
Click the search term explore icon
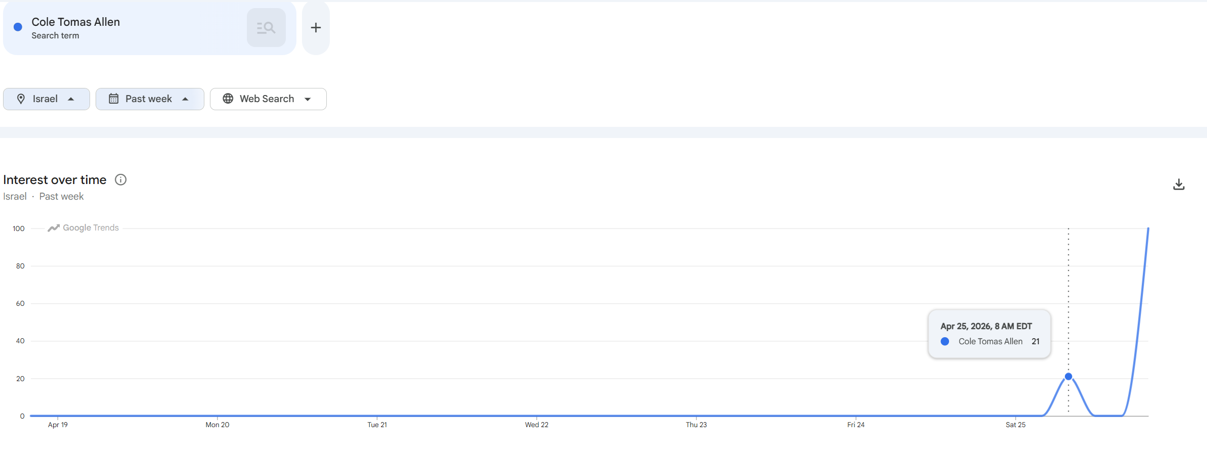(x=266, y=28)
